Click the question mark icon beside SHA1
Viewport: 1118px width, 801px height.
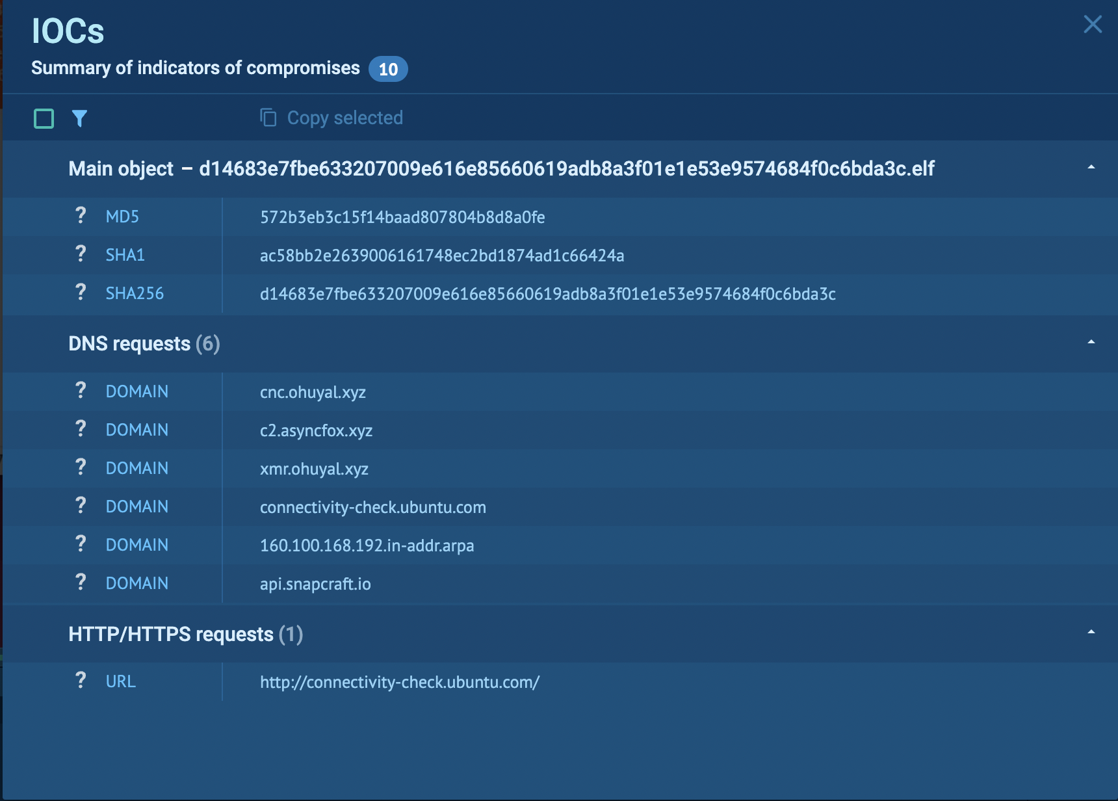click(81, 254)
